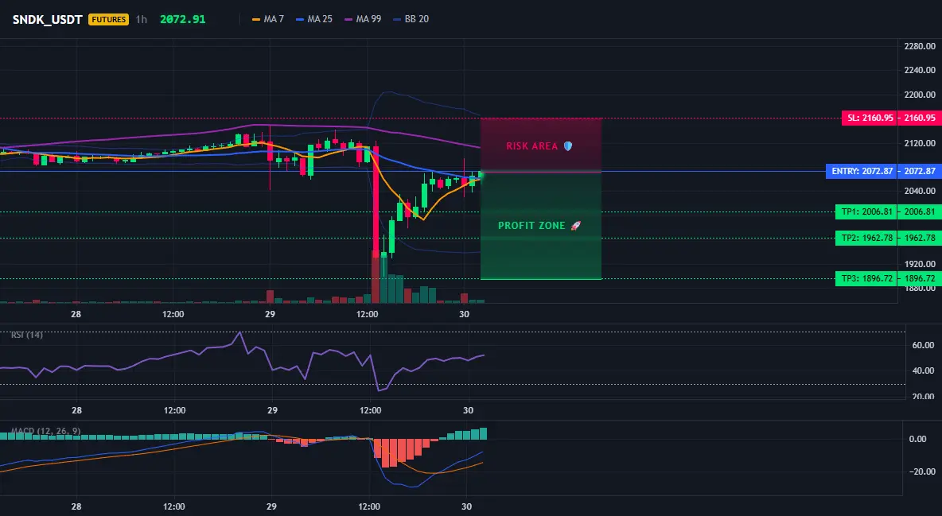Click the shield icon beside RISK AREA
The width and height of the screenshot is (942, 516).
[x=568, y=146]
